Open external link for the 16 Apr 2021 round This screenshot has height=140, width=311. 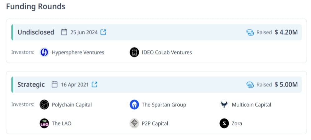point(94,84)
